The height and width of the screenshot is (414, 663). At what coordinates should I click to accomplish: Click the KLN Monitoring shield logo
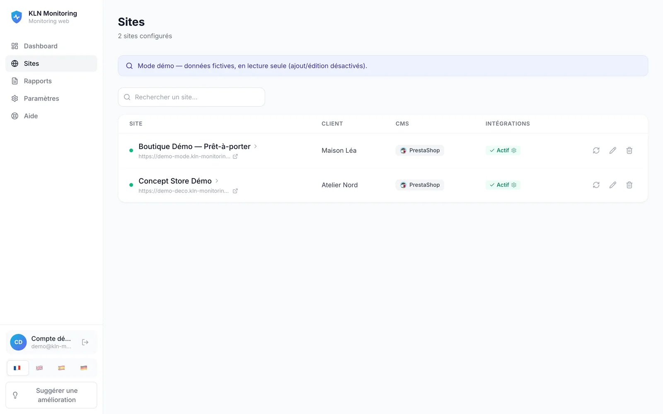(17, 17)
